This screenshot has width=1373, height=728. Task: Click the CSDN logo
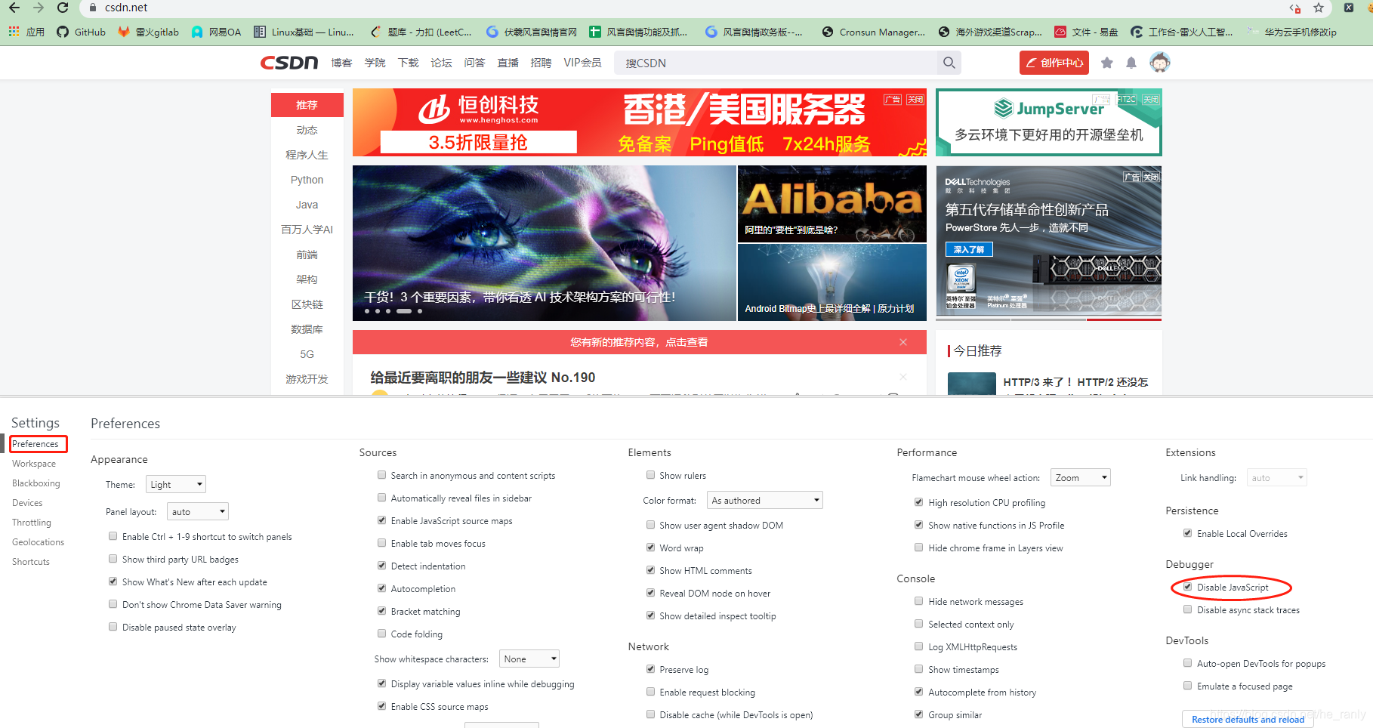pyautogui.click(x=288, y=63)
